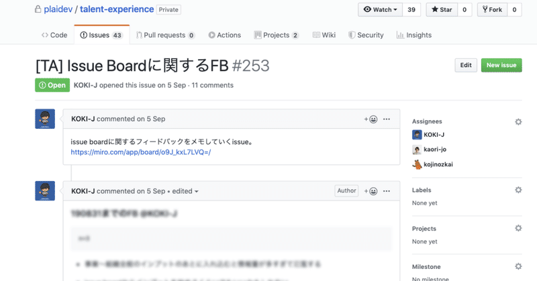This screenshot has width=537, height=281.
Task: Click KOKI-J name in the second comment header
Action: pyautogui.click(x=83, y=191)
